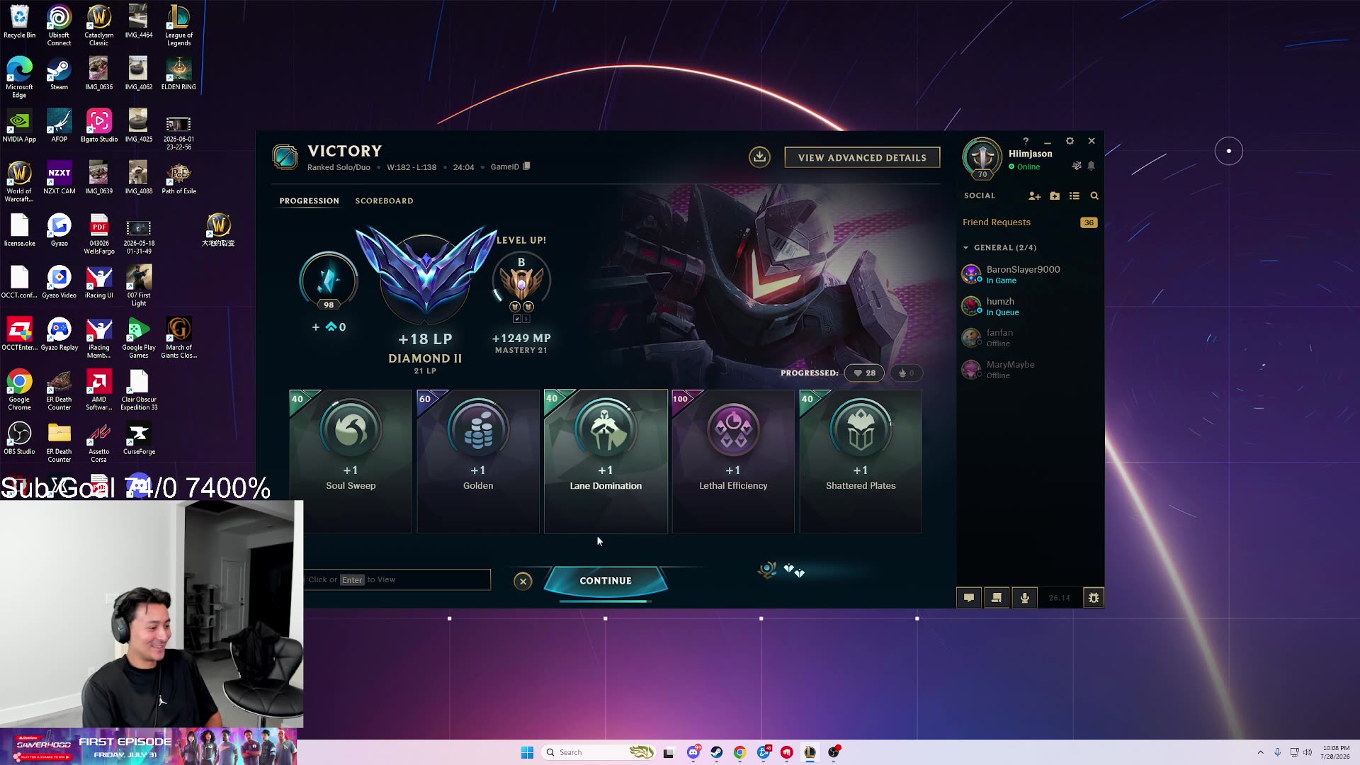Open the notifications bell
The height and width of the screenshot is (765, 1360).
1091,166
